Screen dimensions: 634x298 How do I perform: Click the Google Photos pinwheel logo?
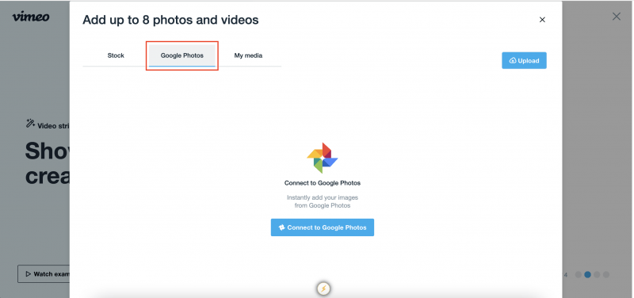323,158
